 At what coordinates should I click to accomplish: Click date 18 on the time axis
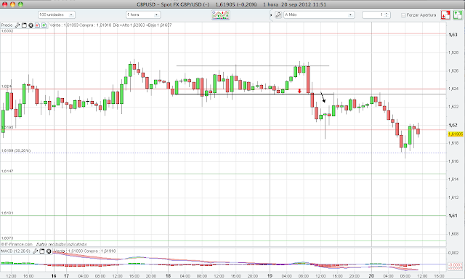(x=168, y=276)
